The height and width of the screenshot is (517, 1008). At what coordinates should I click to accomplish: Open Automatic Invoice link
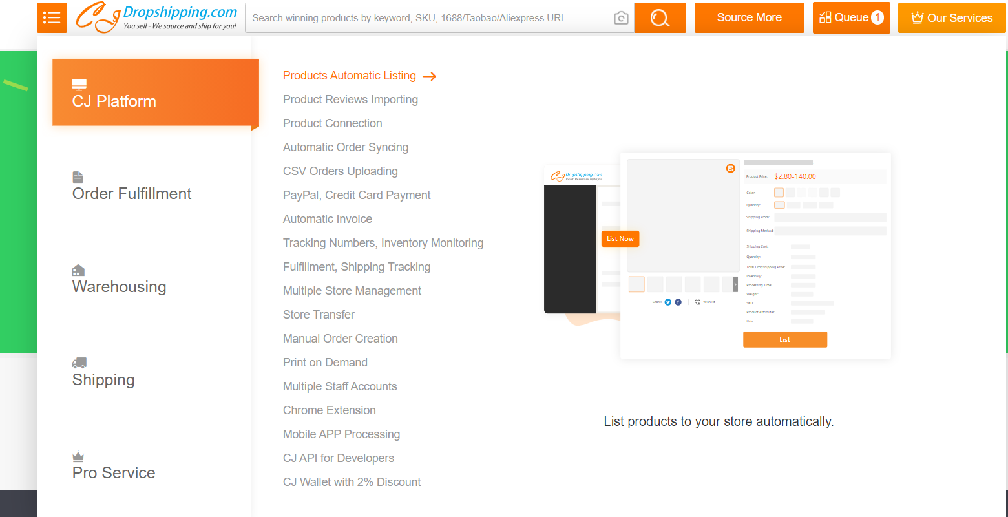point(328,219)
